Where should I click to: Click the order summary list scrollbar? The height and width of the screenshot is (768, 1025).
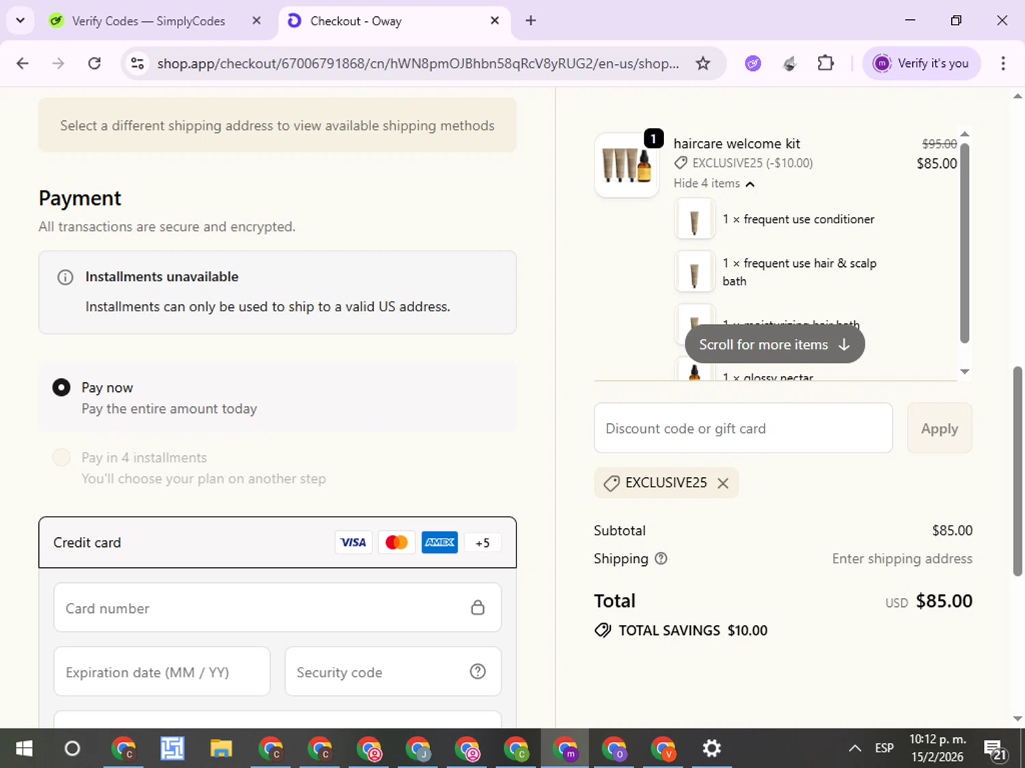(965, 242)
